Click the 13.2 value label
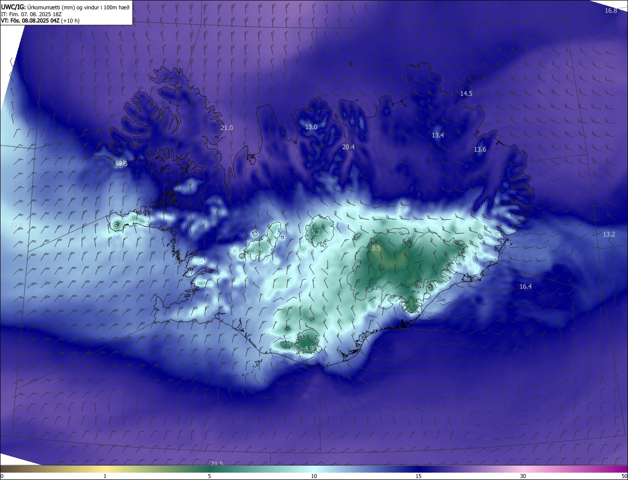This screenshot has width=628, height=480. coord(609,234)
